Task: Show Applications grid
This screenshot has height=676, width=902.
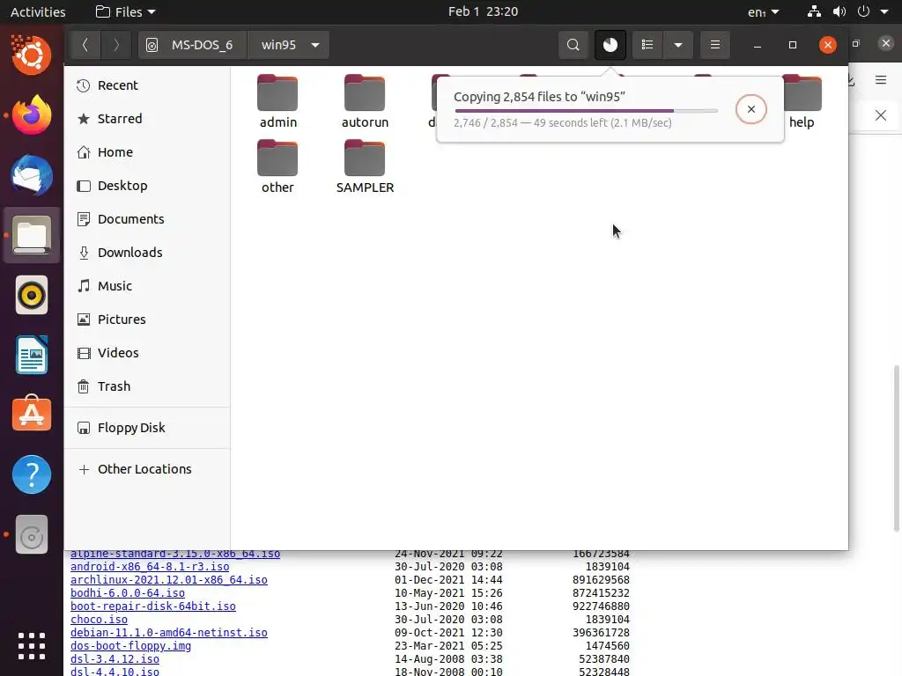Action: [x=32, y=646]
